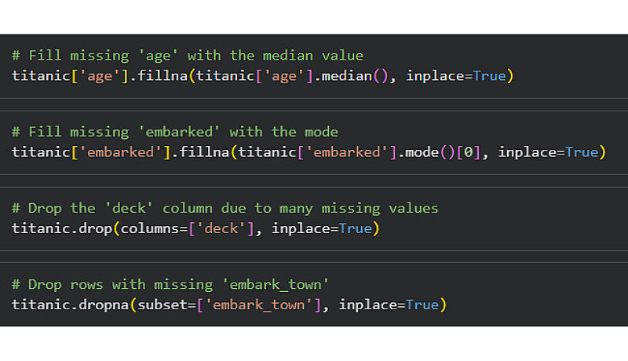The image size is (628, 361).
Task: Click the subset keyword in the dropna cell
Action: (x=162, y=304)
